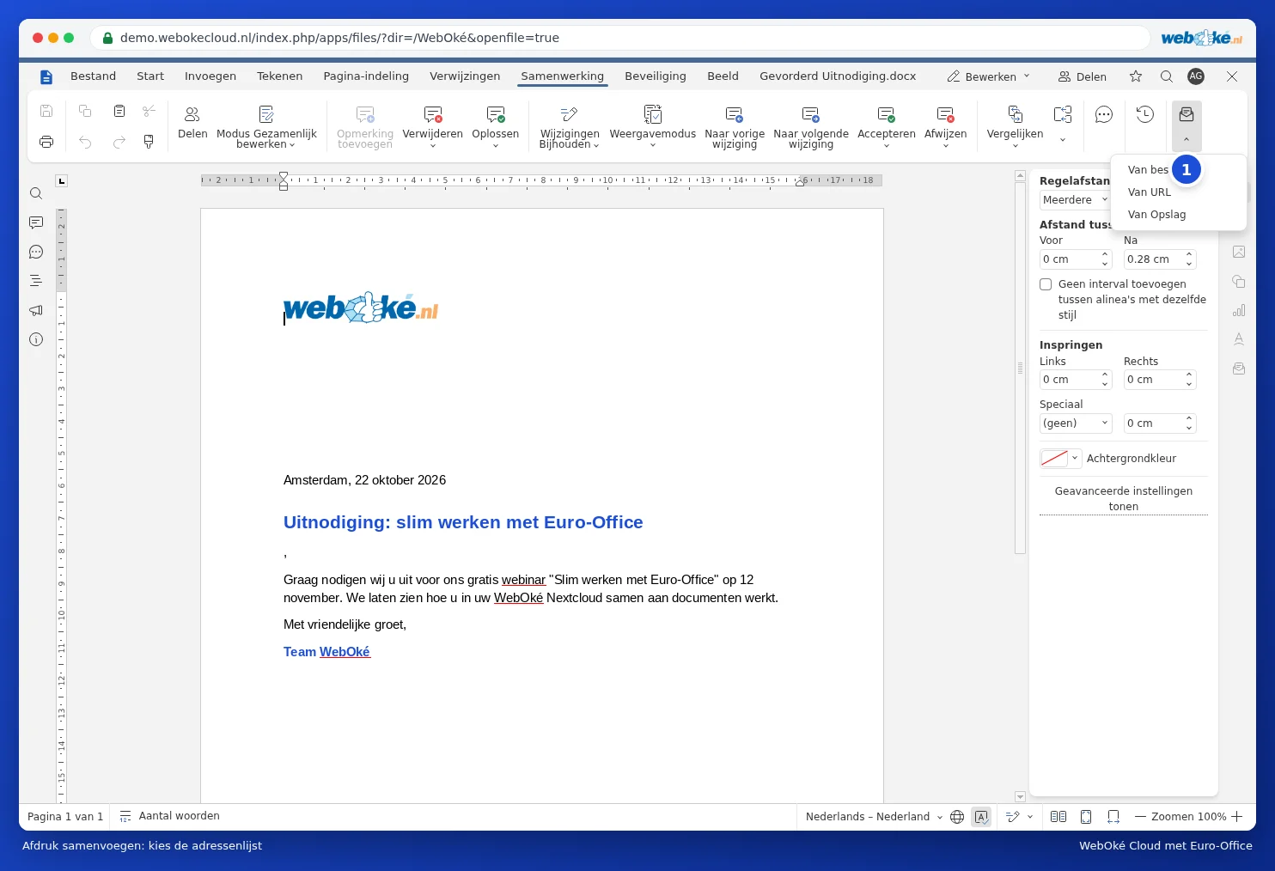Open the Bewerken mode dropdown
The width and height of the screenshot is (1275, 871).
988,76
